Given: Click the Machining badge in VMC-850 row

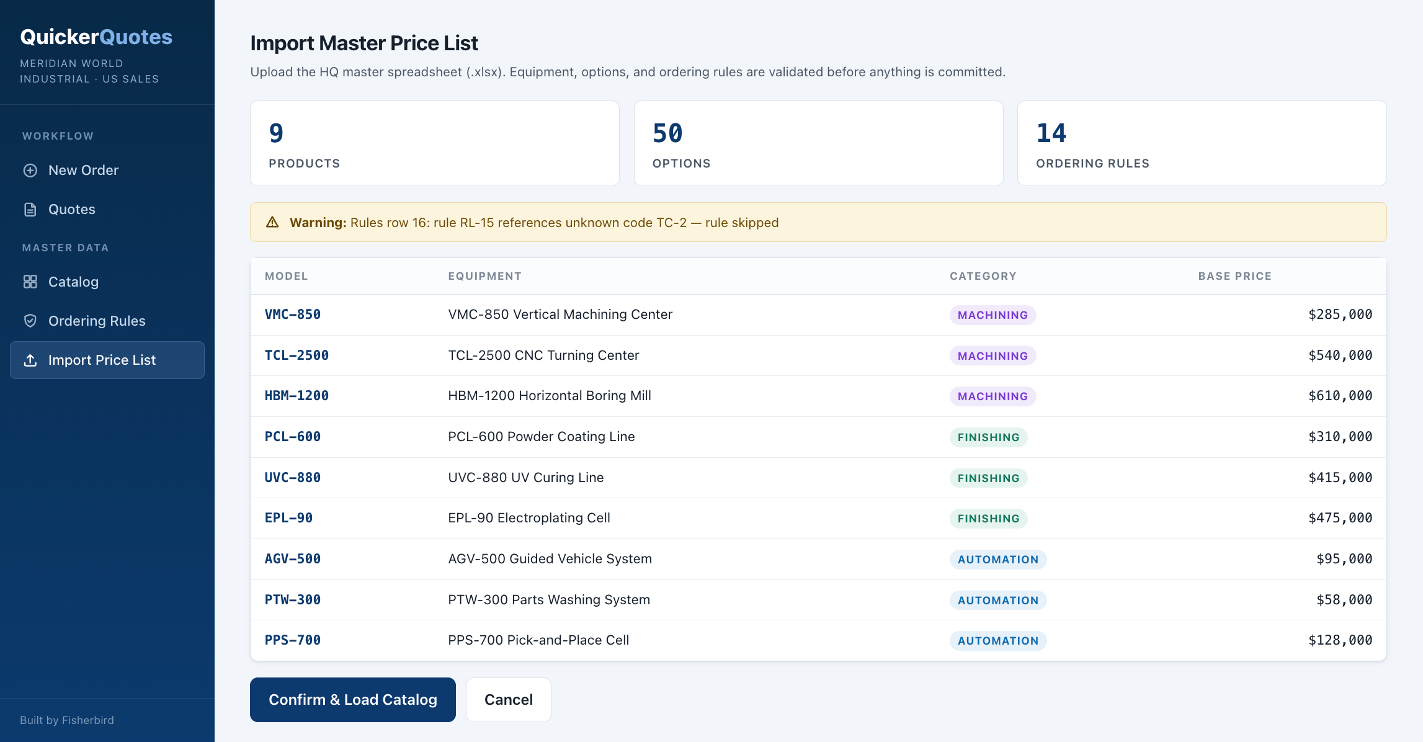Looking at the screenshot, I should 993,315.
